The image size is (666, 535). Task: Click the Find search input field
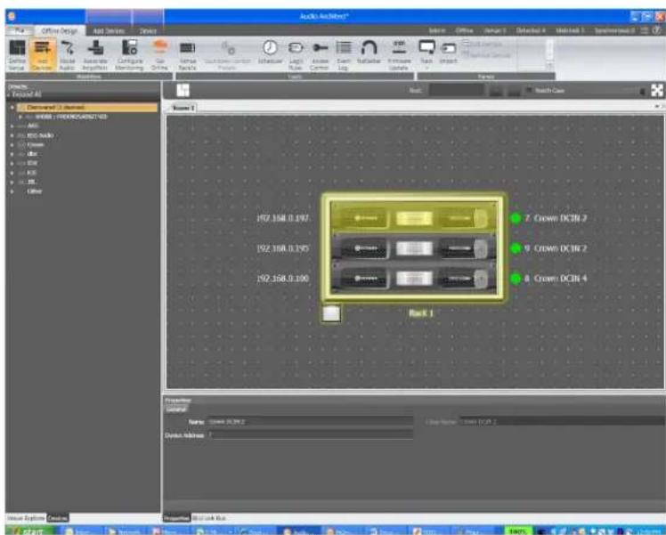click(457, 90)
